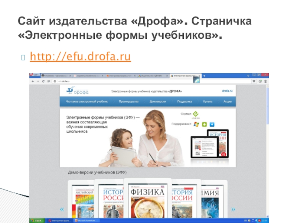Switch to the 'Издательство «ДРОФА»' tab
This screenshot has width=297, height=223.
point(153,76)
